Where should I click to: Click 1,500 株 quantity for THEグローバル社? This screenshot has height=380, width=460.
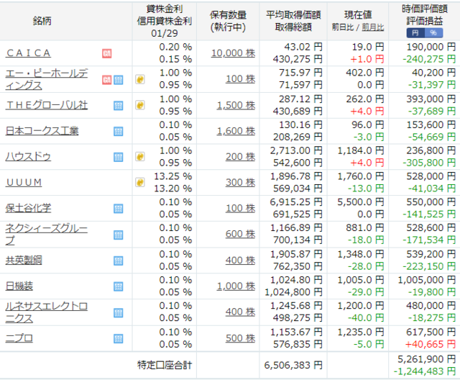(236, 105)
